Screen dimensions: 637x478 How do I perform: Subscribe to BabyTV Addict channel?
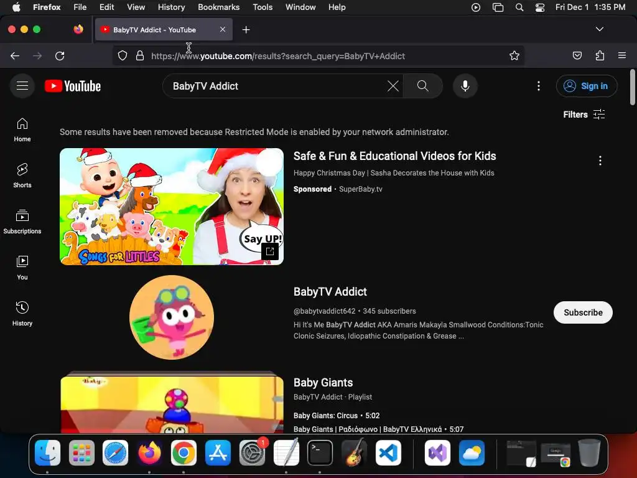point(583,312)
